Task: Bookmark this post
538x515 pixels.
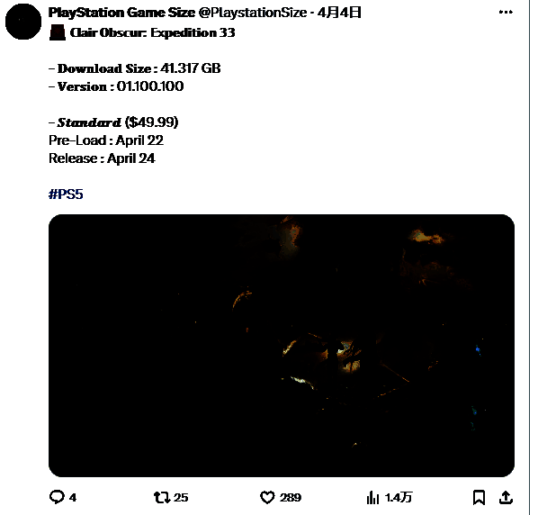Action: tap(479, 497)
